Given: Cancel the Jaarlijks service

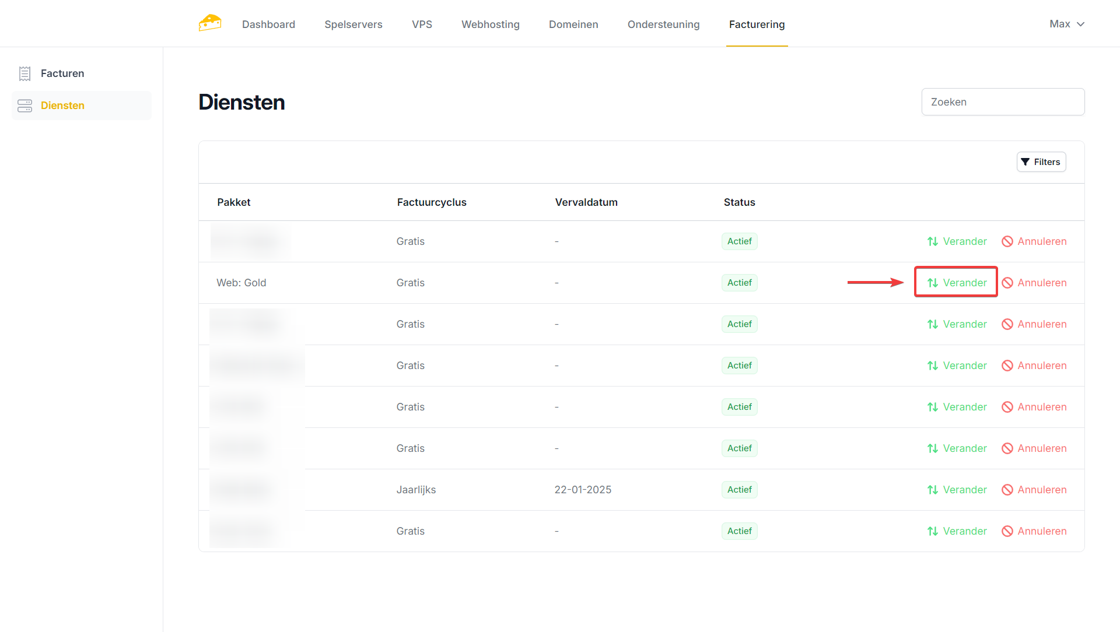Looking at the screenshot, I should click(x=1034, y=490).
